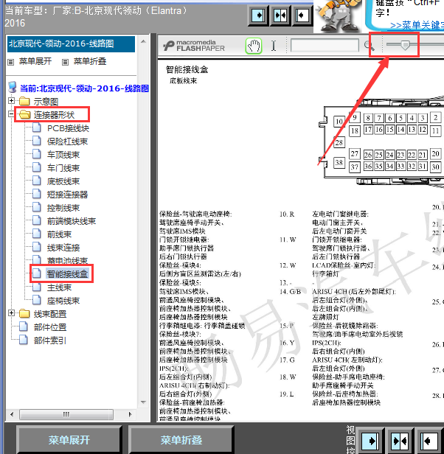Open the 座椅线束 item
The width and height of the screenshot is (444, 454).
click(63, 301)
